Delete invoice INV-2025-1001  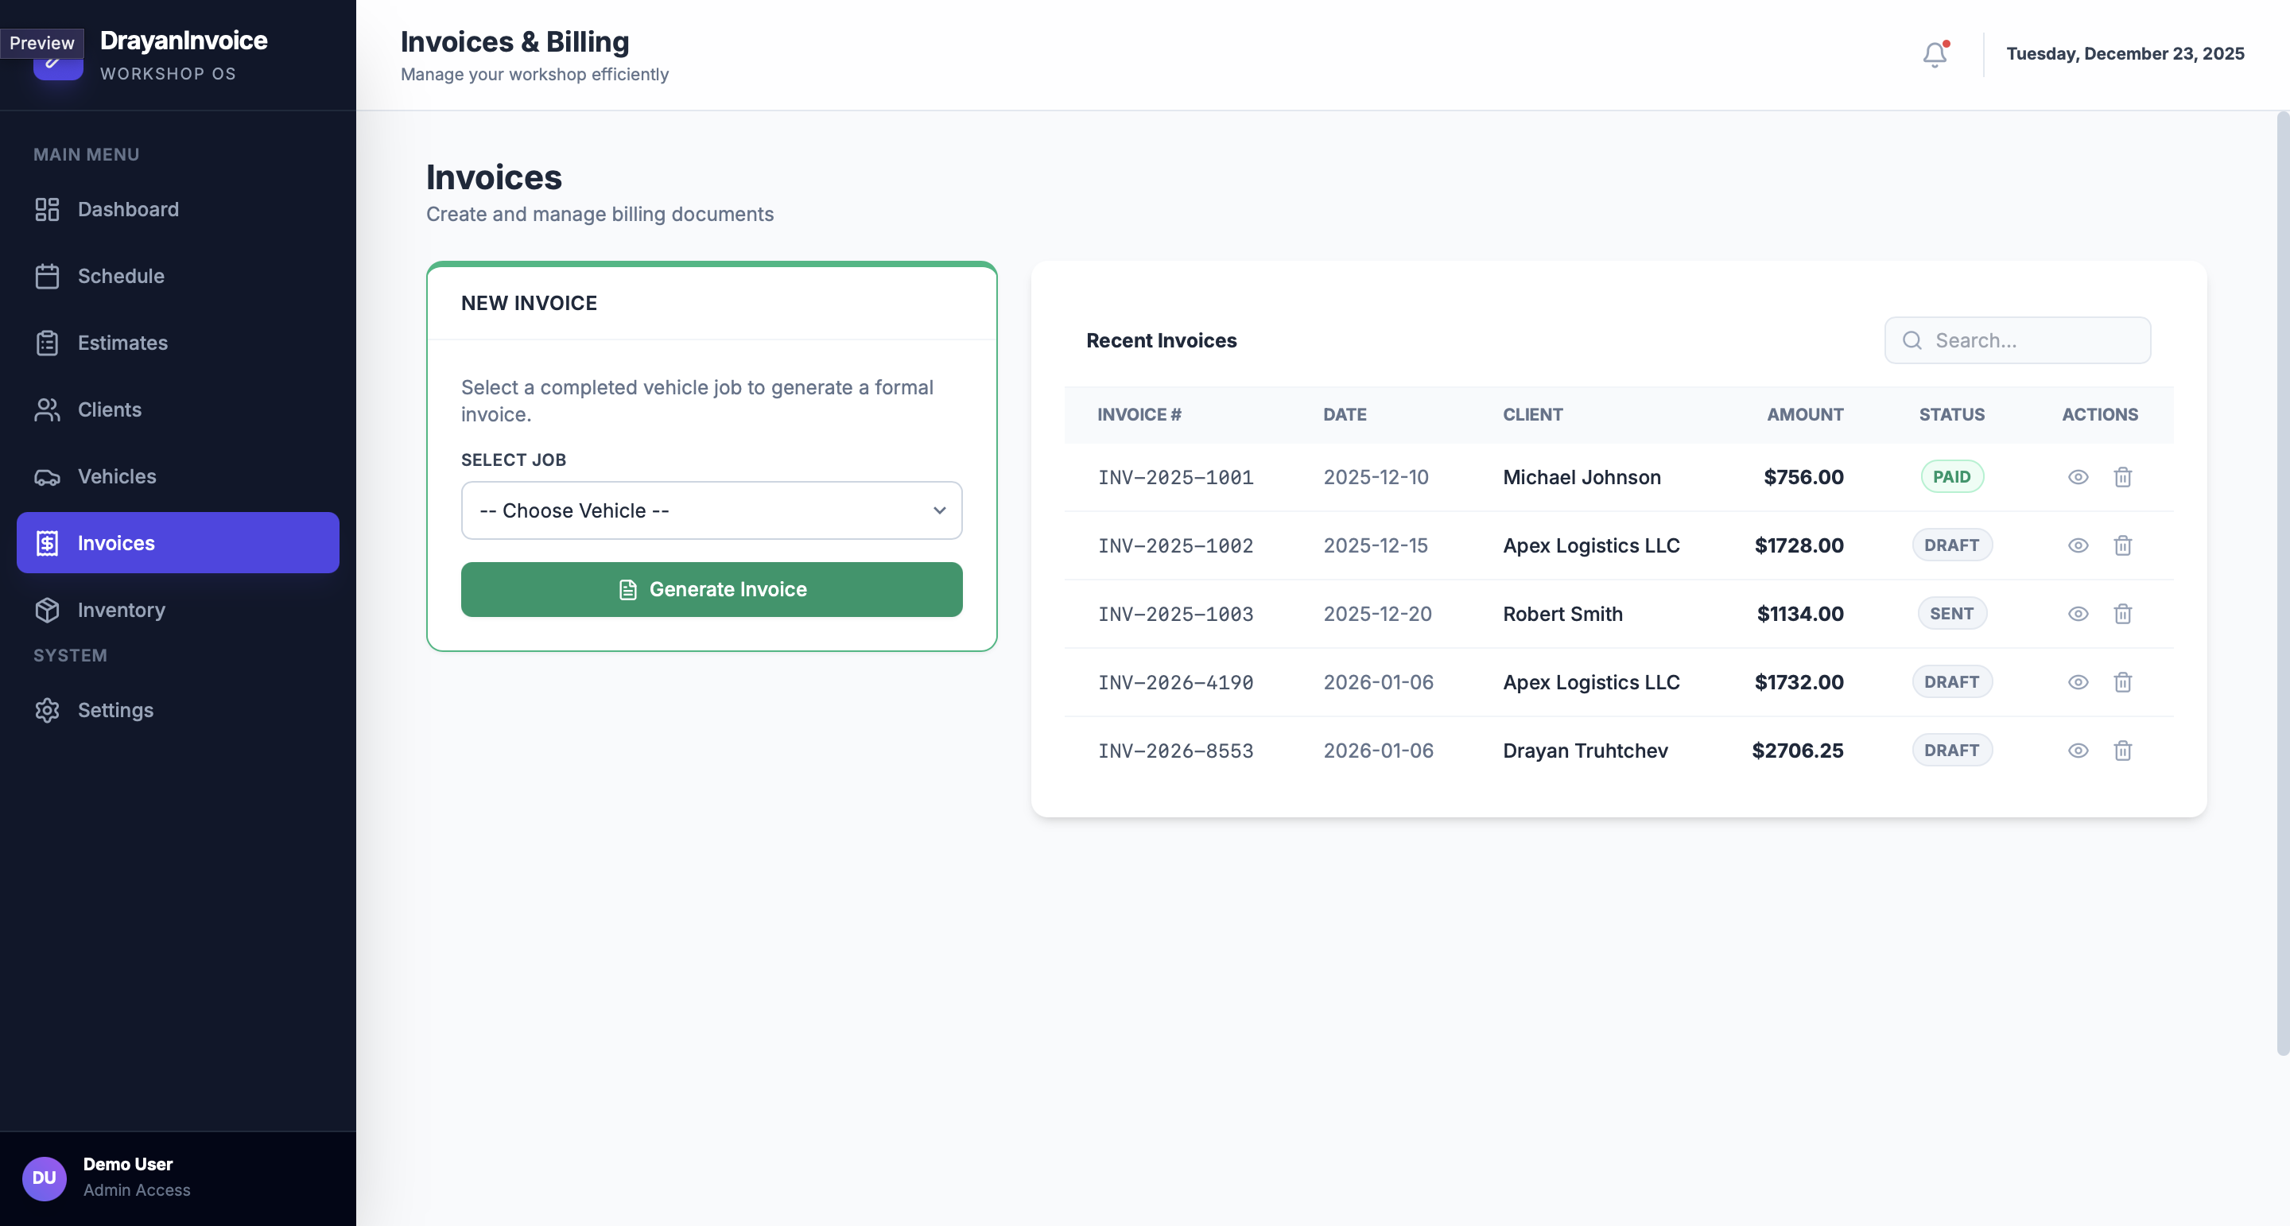2123,477
